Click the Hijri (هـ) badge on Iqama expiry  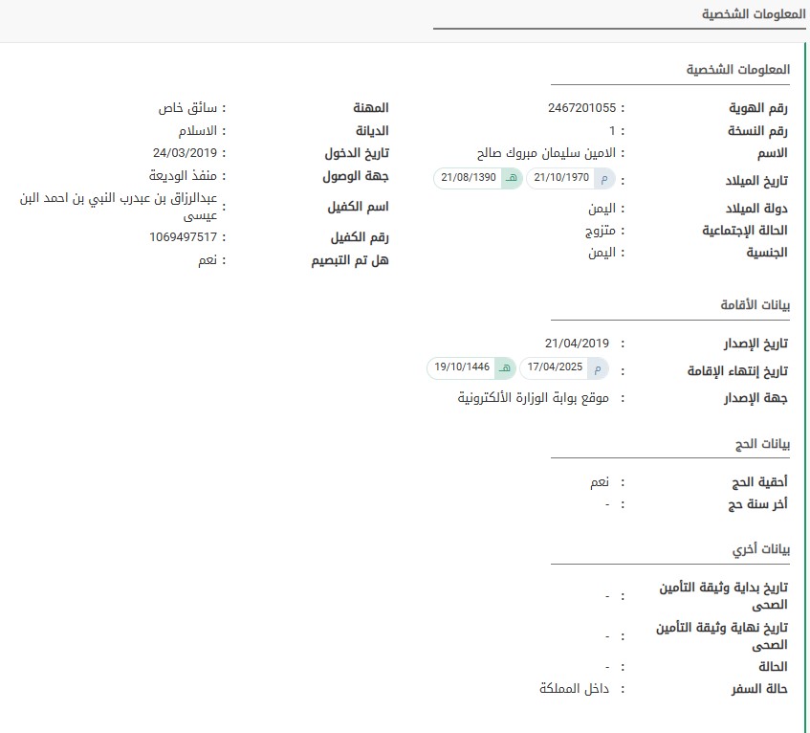505,367
